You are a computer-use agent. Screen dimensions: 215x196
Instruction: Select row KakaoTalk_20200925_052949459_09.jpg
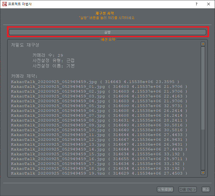pos(99,125)
